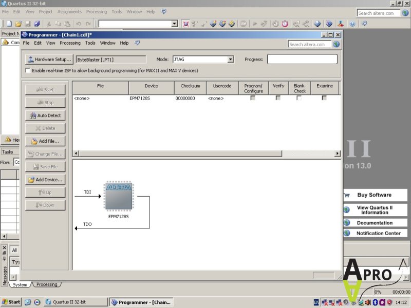The height and width of the screenshot is (308, 411).
Task: Click the Copy icon in Quartus toolbar
Action: click(58, 24)
